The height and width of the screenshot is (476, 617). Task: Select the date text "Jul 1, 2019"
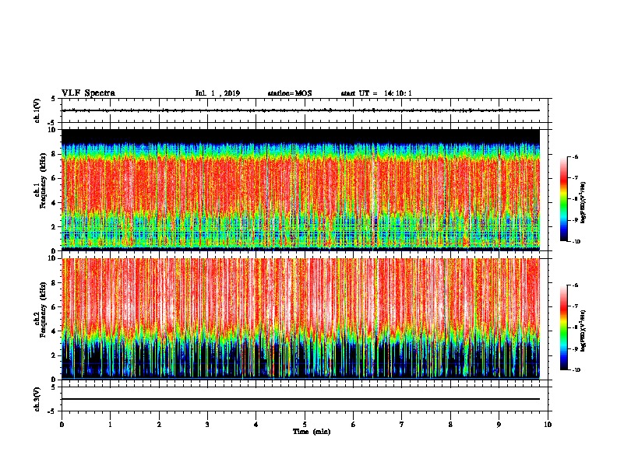click(217, 93)
